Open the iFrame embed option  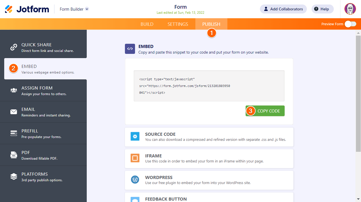(x=209, y=159)
